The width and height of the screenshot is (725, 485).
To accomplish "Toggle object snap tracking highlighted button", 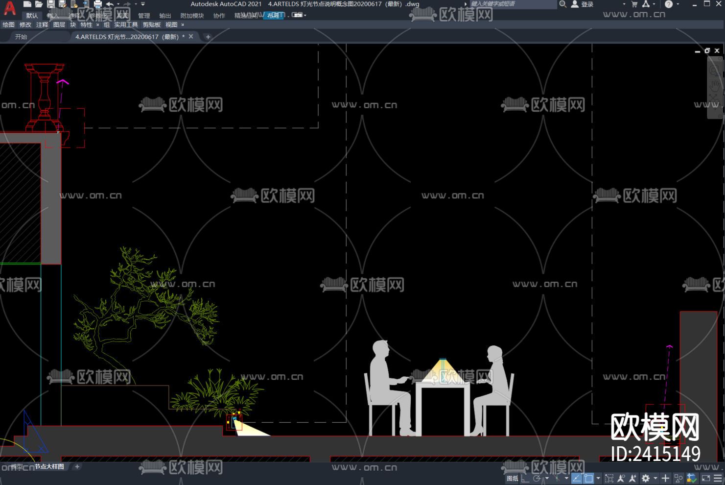I will click(x=576, y=478).
